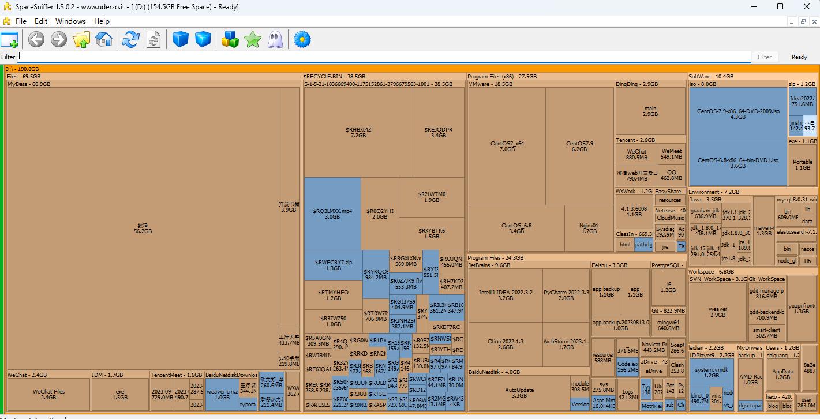Image resolution: width=820 pixels, height=419 pixels.
Task: Click the ghost unknown-space icon
Action: [x=275, y=39]
